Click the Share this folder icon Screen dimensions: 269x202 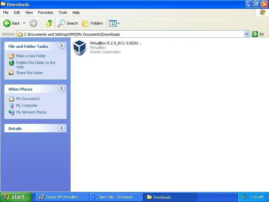11,73
